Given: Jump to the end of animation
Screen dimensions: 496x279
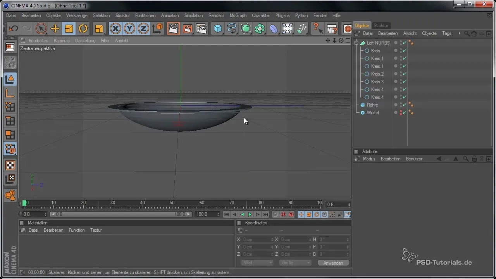Looking at the screenshot, I should 265,214.
